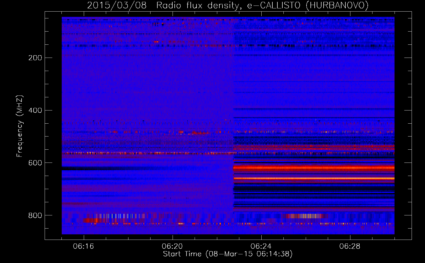Screen dimensions: 425x263
Task: Click the 200 frequency tick label
Action: pos(35,58)
